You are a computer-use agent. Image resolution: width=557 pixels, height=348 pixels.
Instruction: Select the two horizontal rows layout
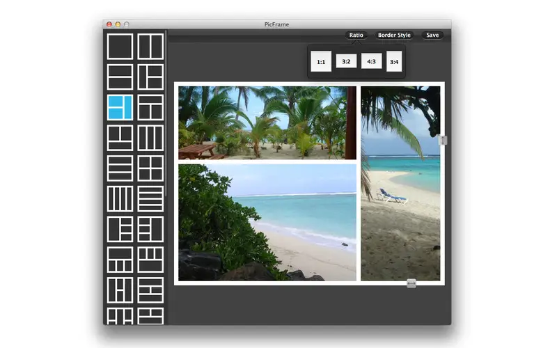tap(120, 77)
